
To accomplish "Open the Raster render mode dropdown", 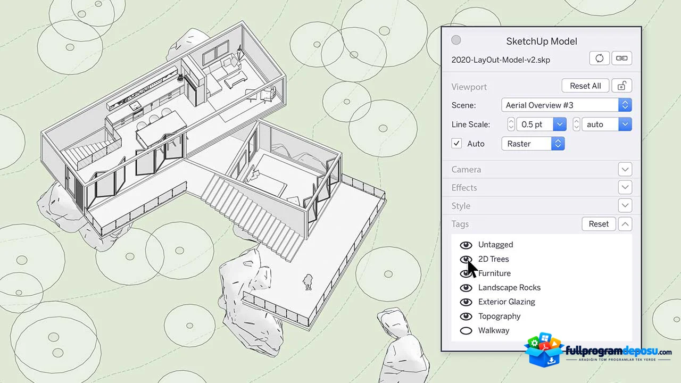I will (x=533, y=143).
